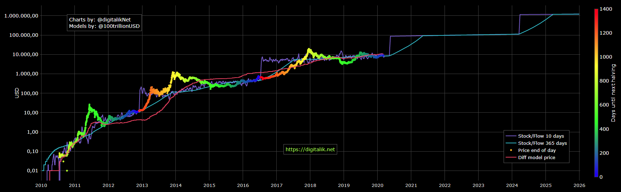Click 'Days until next halving' colorbar title
621x192 pixels.
613,93
